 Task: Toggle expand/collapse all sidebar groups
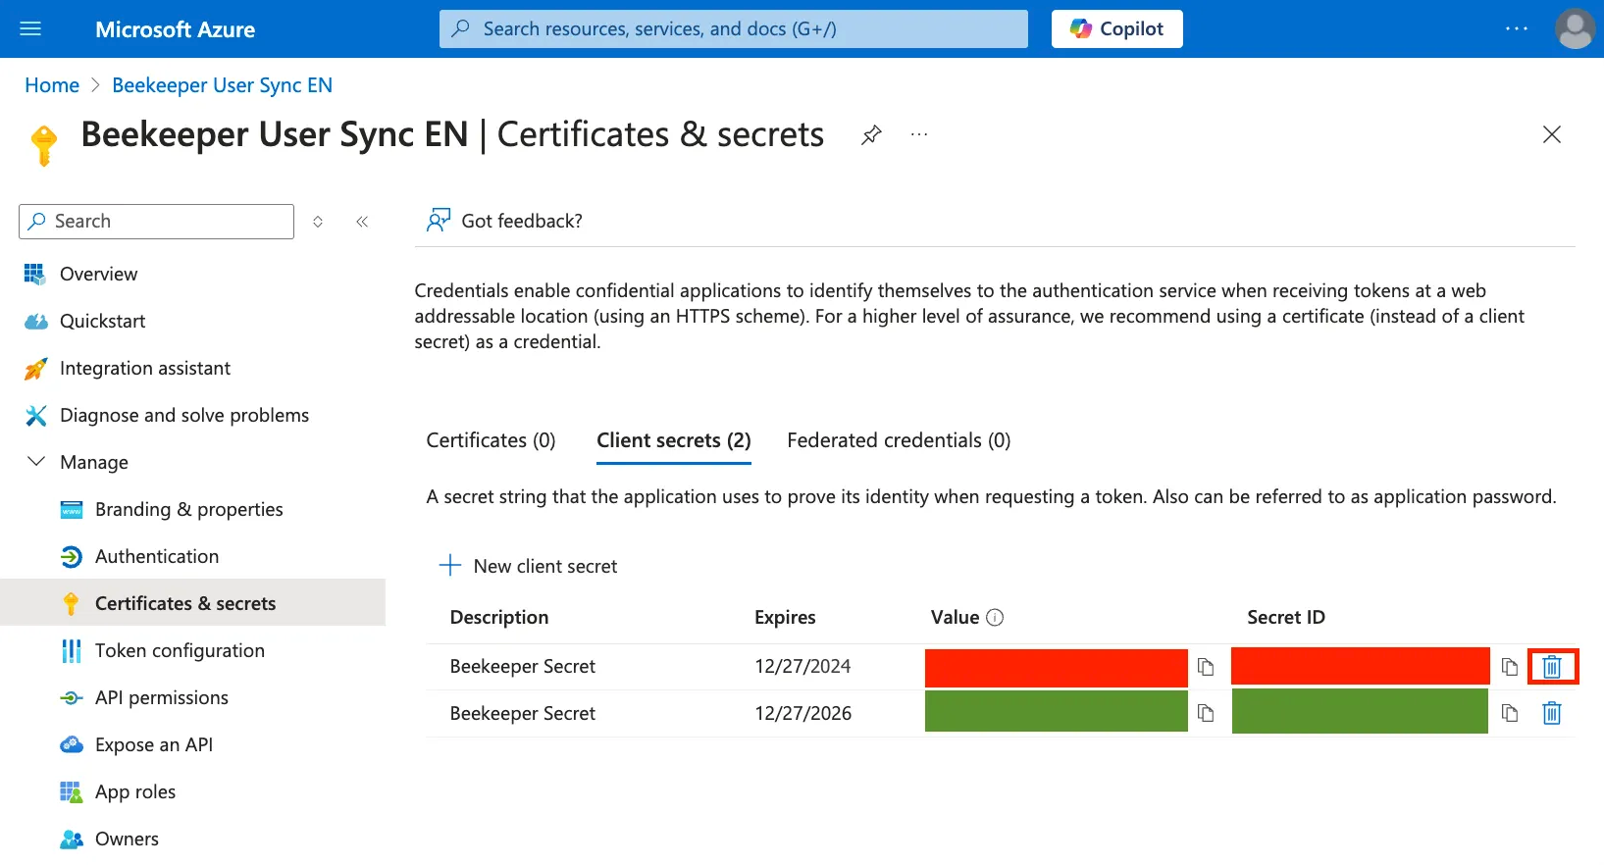click(x=318, y=222)
